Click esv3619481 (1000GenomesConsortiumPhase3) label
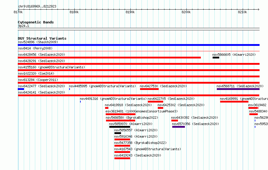 point(142,111)
